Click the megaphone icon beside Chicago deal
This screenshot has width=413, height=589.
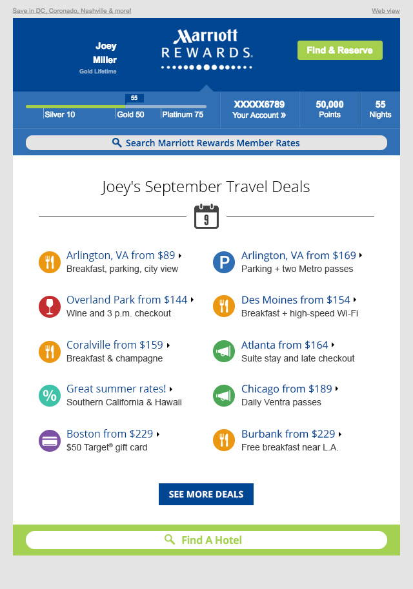pyautogui.click(x=224, y=396)
